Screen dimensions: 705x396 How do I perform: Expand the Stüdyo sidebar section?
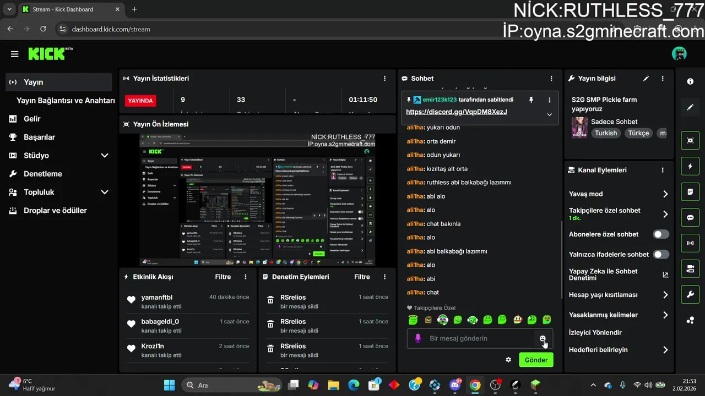105,156
